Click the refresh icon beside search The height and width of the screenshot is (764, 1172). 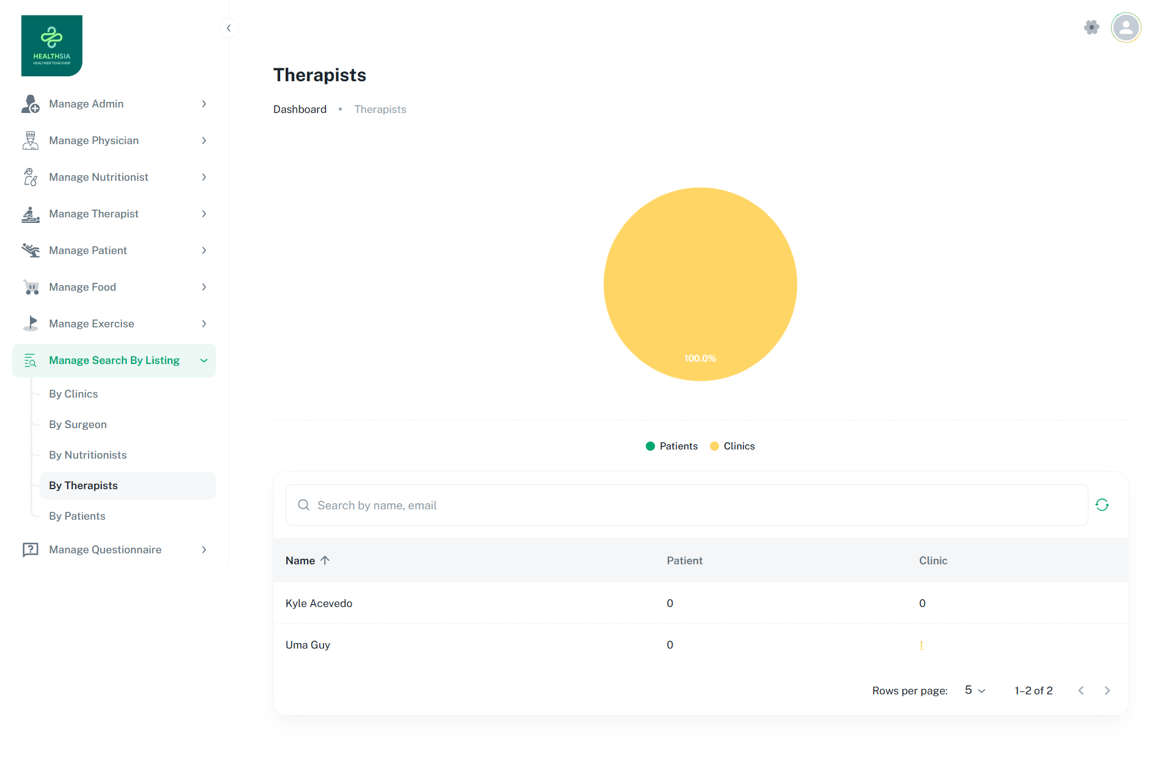click(1102, 505)
